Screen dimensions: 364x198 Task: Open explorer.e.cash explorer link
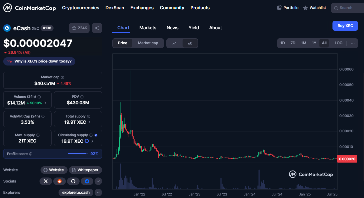click(76, 192)
